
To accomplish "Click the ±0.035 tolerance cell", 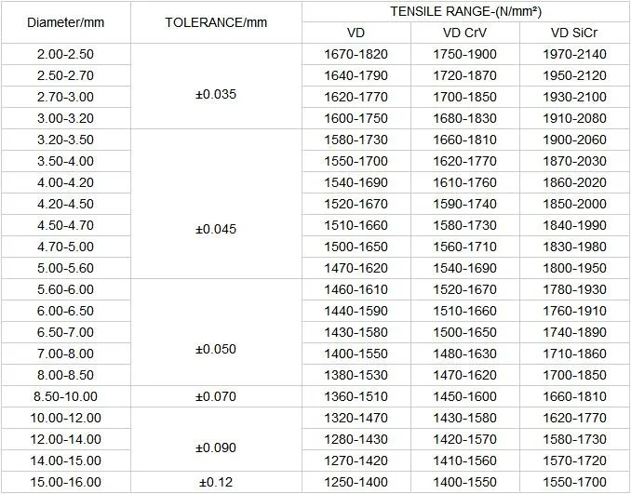I will point(215,97).
